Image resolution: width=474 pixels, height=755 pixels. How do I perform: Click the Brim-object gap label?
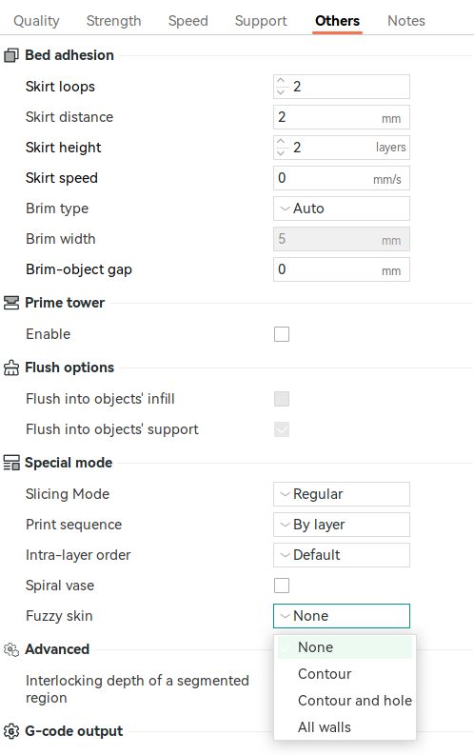(x=79, y=269)
